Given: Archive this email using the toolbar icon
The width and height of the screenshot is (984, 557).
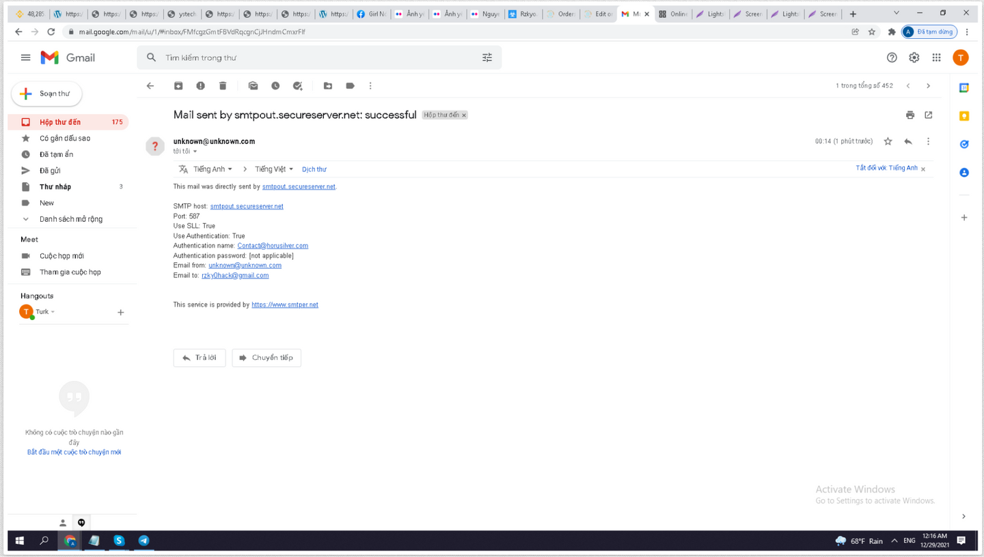Looking at the screenshot, I should click(x=178, y=86).
